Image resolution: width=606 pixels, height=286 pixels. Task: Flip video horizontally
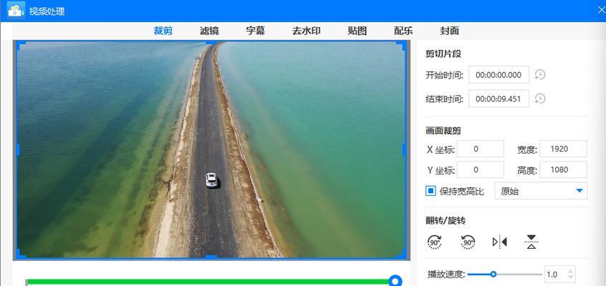pos(500,242)
